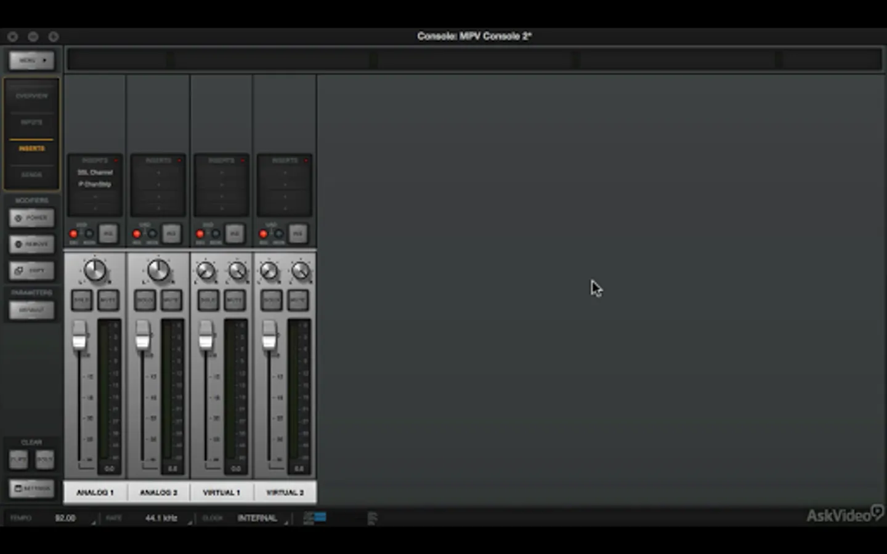Click the Analog 1 level readout 0.0
Screen dimensions: 887x554
click(110, 468)
